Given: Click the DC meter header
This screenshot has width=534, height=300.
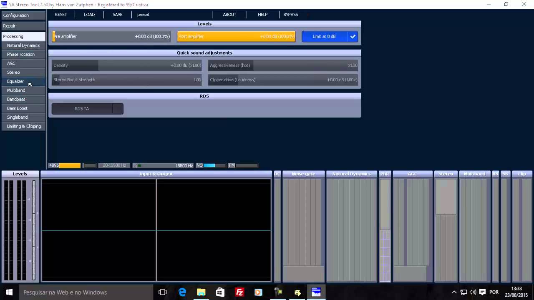Looking at the screenshot, I should [x=277, y=174].
